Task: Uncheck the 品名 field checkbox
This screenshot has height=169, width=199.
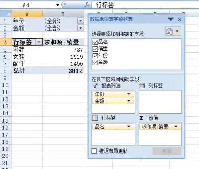Action: pyautogui.click(x=95, y=42)
